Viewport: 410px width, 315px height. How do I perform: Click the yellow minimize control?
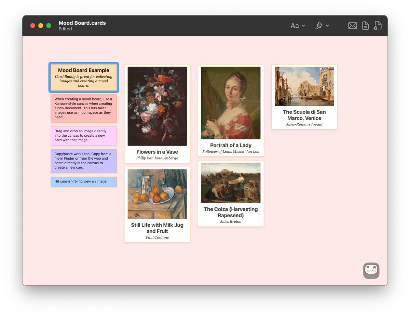[x=41, y=25]
